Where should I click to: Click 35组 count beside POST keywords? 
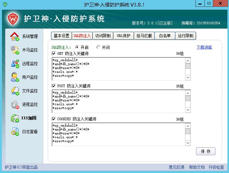pyautogui.click(x=180, y=86)
